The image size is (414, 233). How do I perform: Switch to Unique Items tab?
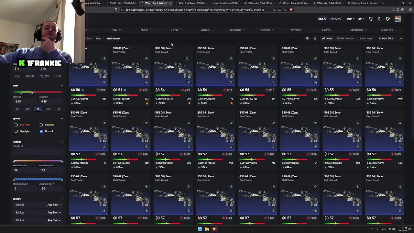[365, 39]
